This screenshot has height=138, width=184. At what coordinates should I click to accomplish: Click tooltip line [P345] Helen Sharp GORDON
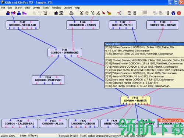pos(141,67)
